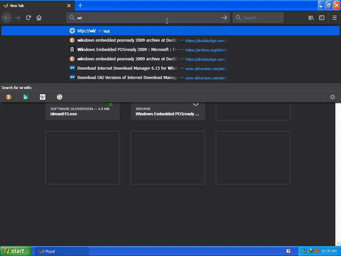Viewport: 341px width, 256px height.
Task: Choose first duckduckgo posready 2009 suggestion
Action: 170,40
